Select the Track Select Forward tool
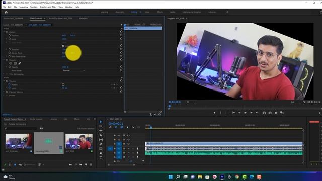This screenshot has width=322, height=181. [101, 126]
